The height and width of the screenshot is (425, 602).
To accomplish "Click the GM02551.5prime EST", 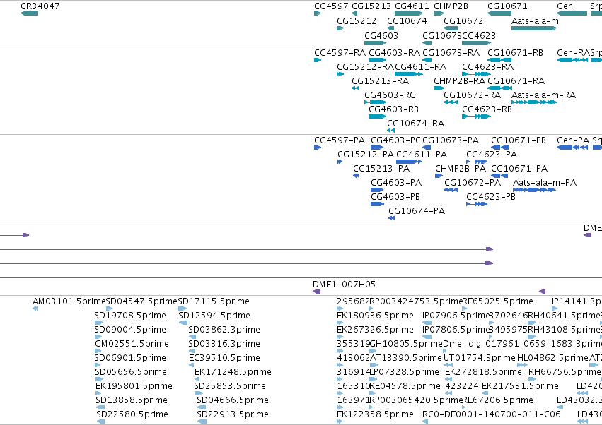I will click(98, 351).
